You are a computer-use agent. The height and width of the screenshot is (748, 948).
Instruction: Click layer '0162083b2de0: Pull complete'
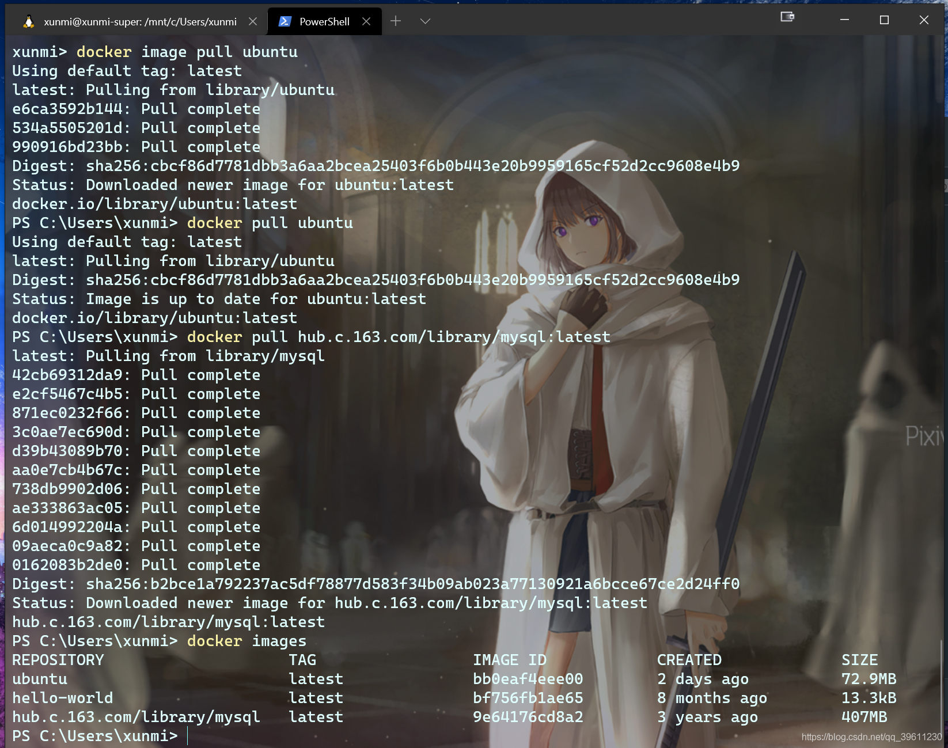tap(136, 565)
